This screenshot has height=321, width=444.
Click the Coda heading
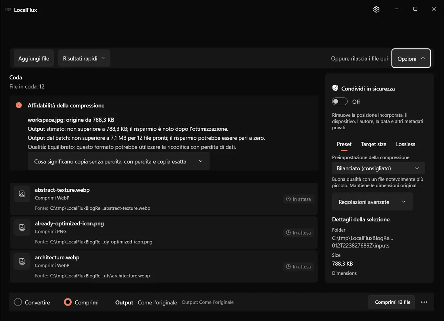coord(16,78)
